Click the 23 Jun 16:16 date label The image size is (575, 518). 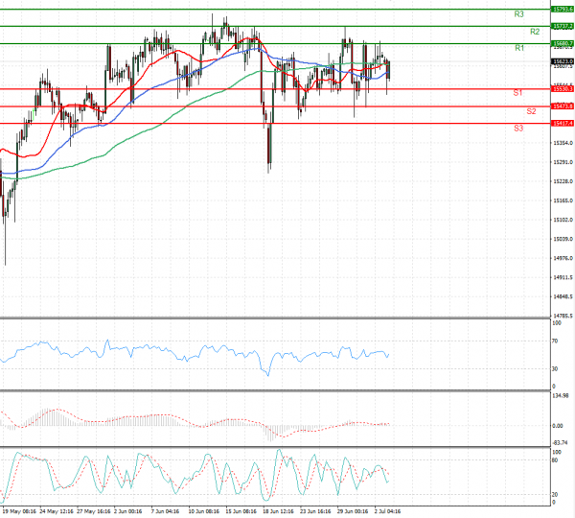click(x=315, y=511)
